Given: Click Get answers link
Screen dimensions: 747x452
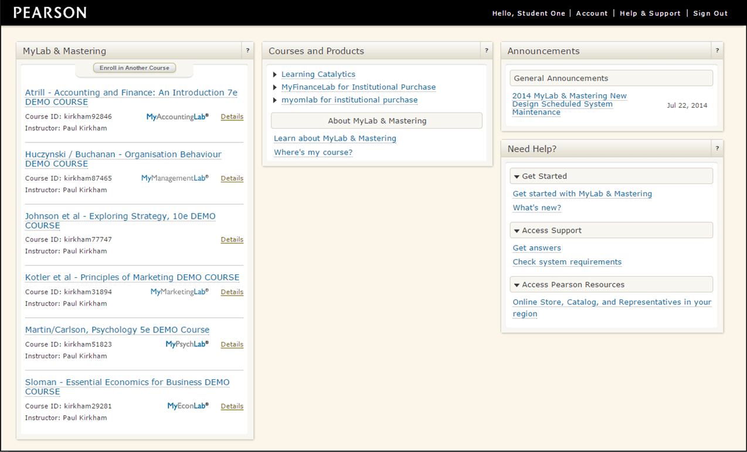Looking at the screenshot, I should pos(537,248).
